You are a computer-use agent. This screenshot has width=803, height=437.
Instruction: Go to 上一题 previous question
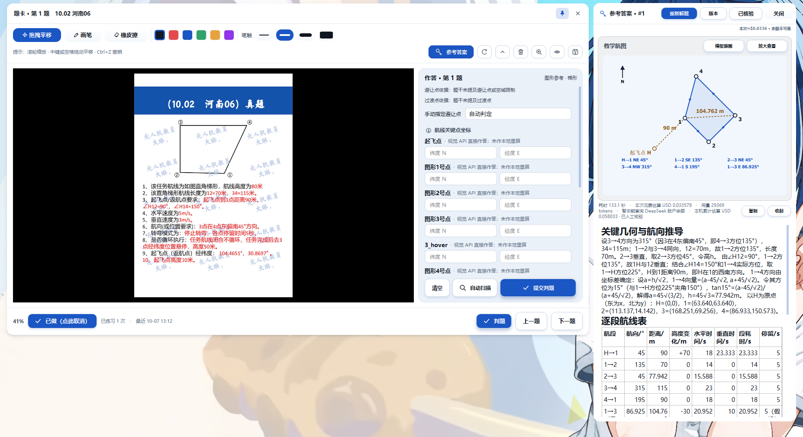coord(532,321)
